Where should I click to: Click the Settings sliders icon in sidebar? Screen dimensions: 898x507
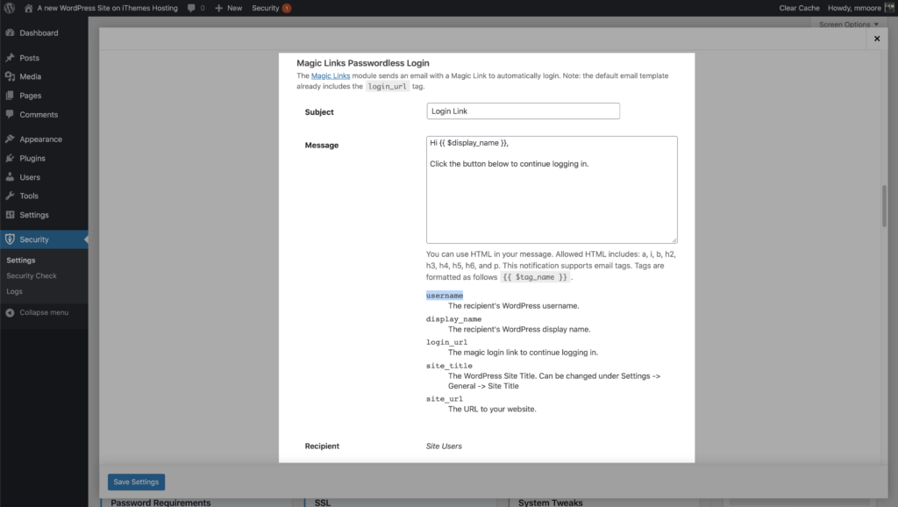[10, 215]
